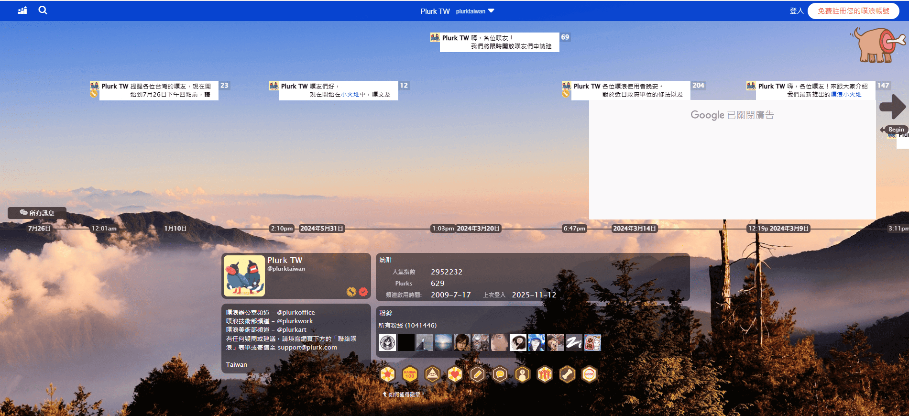
Task: Open the ranking chart icon in top bar
Action: pyautogui.click(x=22, y=10)
